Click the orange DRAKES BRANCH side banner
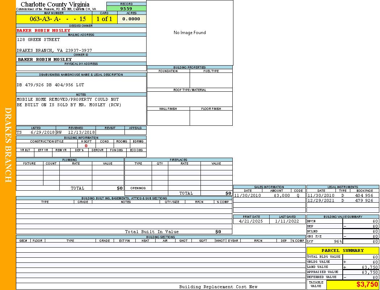The height and width of the screenshot is (290, 380). coord(8,145)
